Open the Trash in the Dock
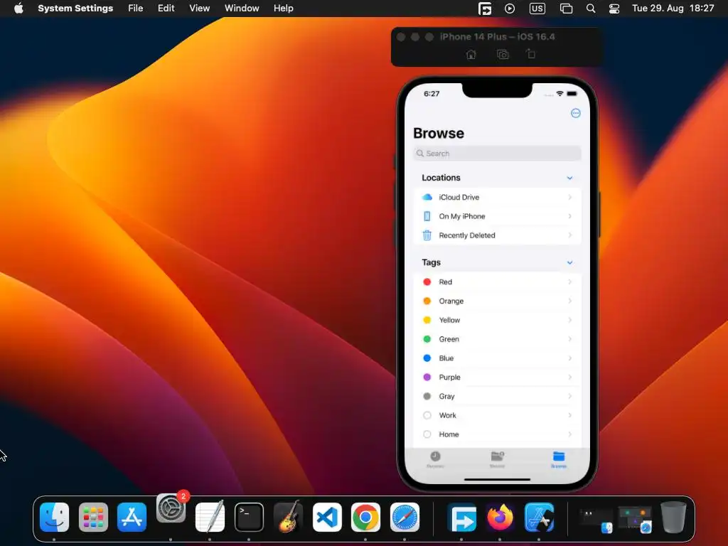Viewport: 728px width, 546px height. (x=673, y=518)
